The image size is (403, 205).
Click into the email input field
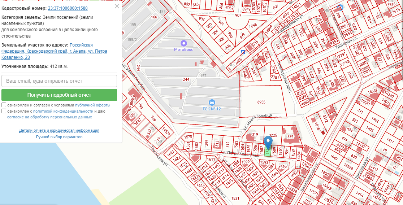(59, 81)
